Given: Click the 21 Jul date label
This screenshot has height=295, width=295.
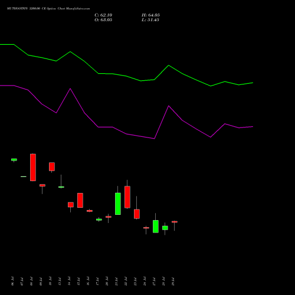Looking at the screenshot, I should pyautogui.click(x=116, y=281).
